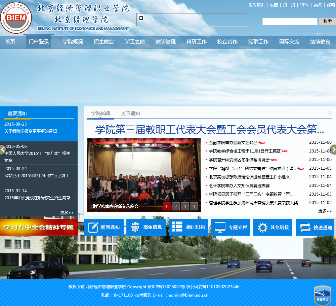Open the 继续教育 navigation menu
336x306 pixels.
click(320, 42)
